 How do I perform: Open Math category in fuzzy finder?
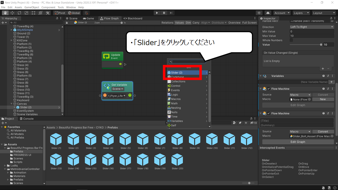pyautogui.click(x=187, y=103)
